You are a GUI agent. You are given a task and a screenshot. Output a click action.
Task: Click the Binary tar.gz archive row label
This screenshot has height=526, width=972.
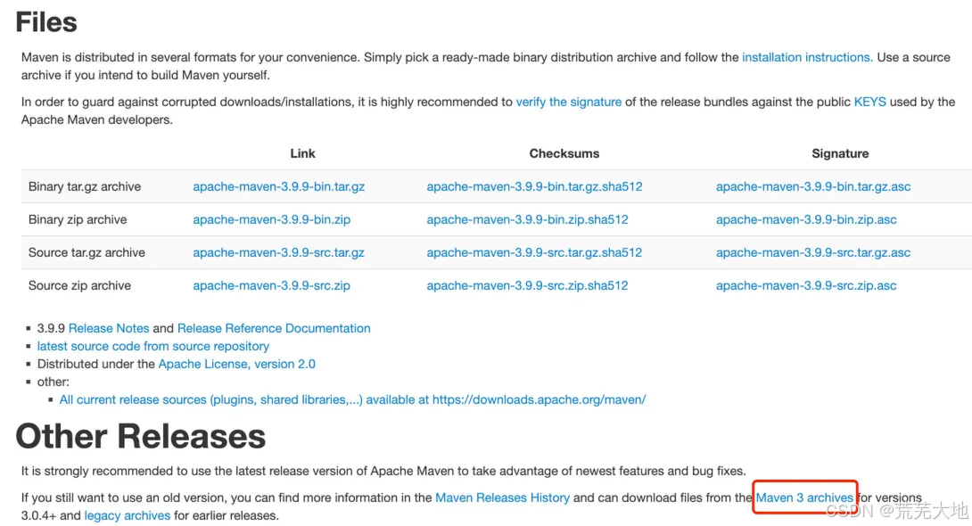pyautogui.click(x=85, y=186)
